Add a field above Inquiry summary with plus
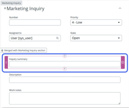Image resolution: width=129 pixels, height=108 pixels. (x=65, y=56)
